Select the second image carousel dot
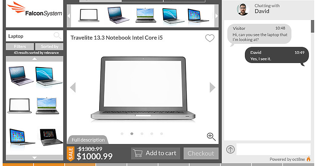Viewport: 318px width, 166px height. (x=132, y=134)
